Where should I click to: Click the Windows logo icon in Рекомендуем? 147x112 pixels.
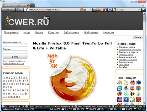(120, 82)
